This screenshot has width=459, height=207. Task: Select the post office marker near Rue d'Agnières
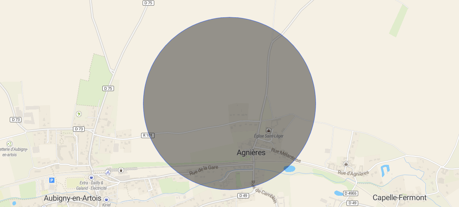click(346, 164)
